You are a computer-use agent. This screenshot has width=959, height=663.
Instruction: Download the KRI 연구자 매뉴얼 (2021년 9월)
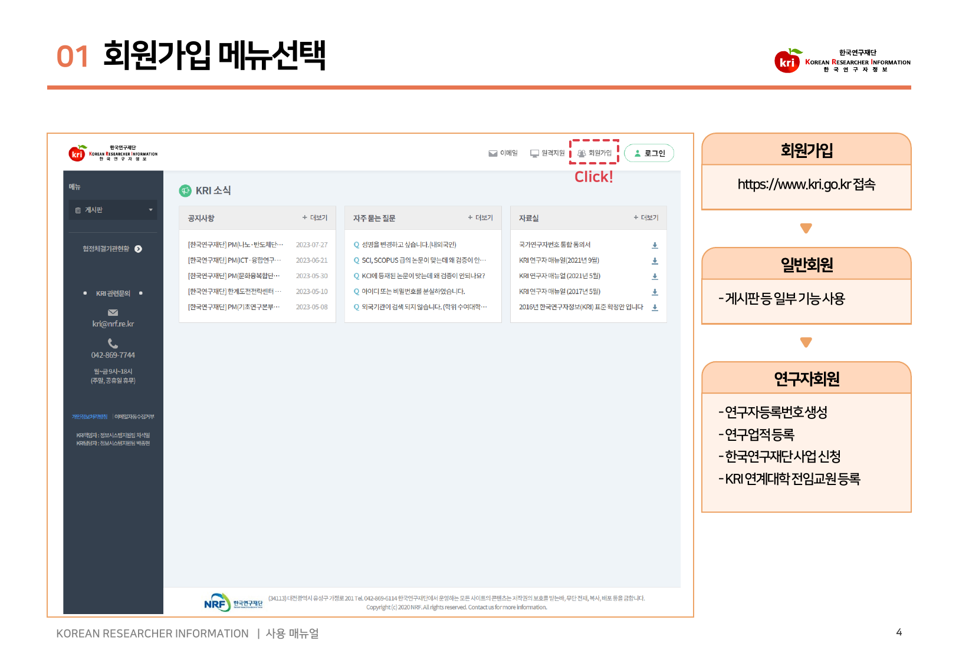[655, 260]
